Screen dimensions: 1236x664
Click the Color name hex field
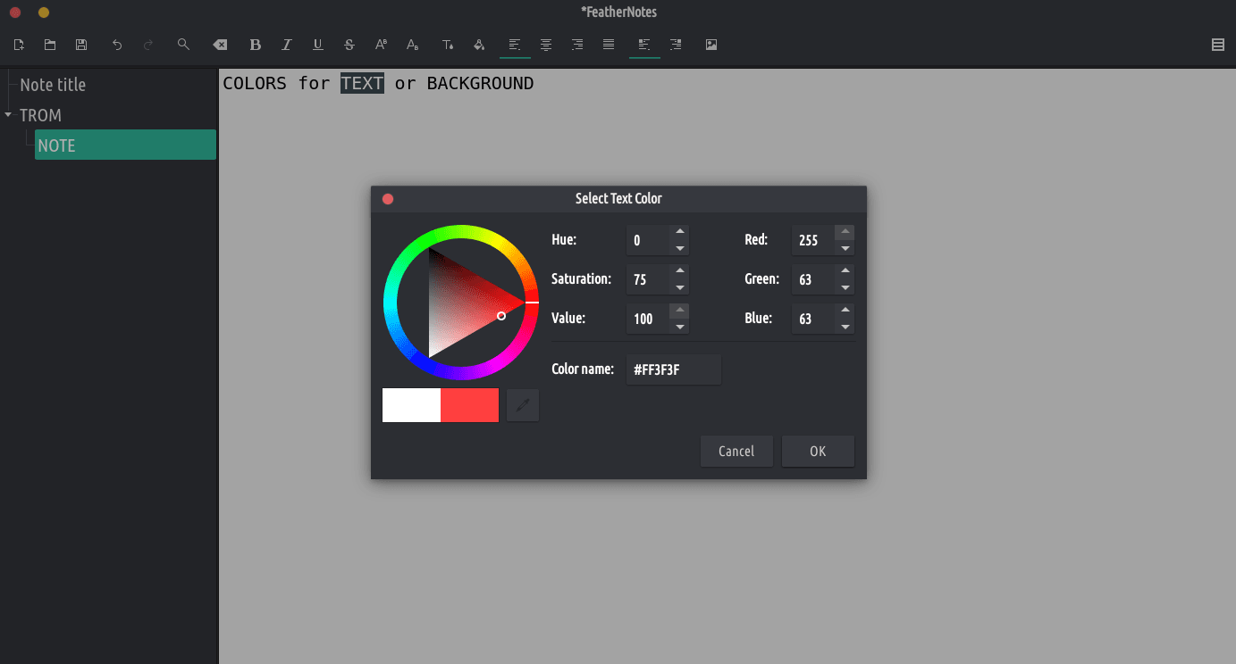coord(674,369)
